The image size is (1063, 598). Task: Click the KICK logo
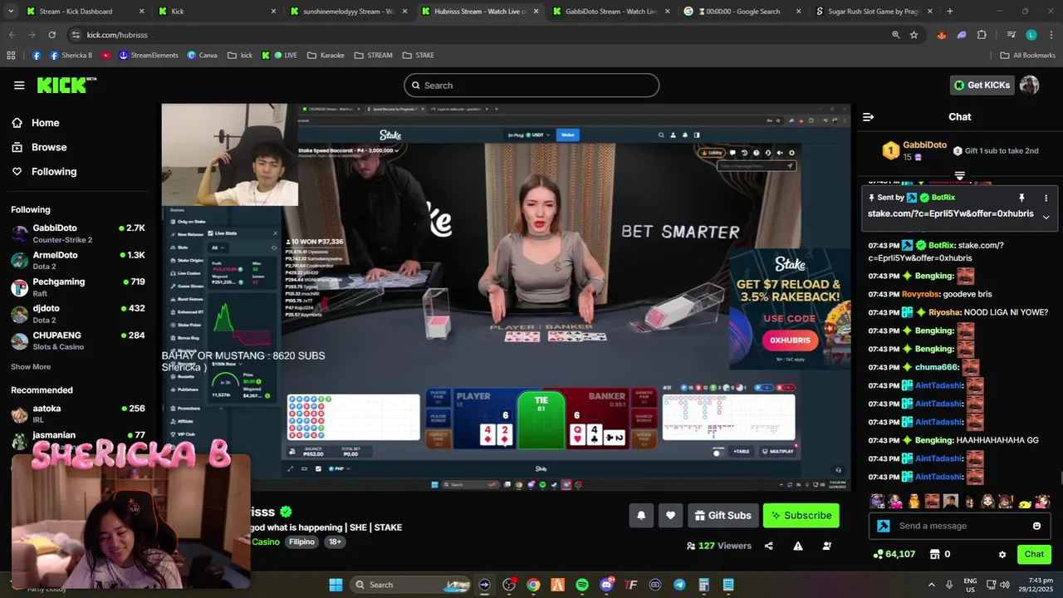pyautogui.click(x=66, y=85)
